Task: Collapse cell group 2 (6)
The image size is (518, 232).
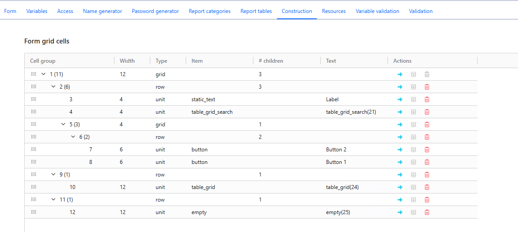Action: click(53, 87)
